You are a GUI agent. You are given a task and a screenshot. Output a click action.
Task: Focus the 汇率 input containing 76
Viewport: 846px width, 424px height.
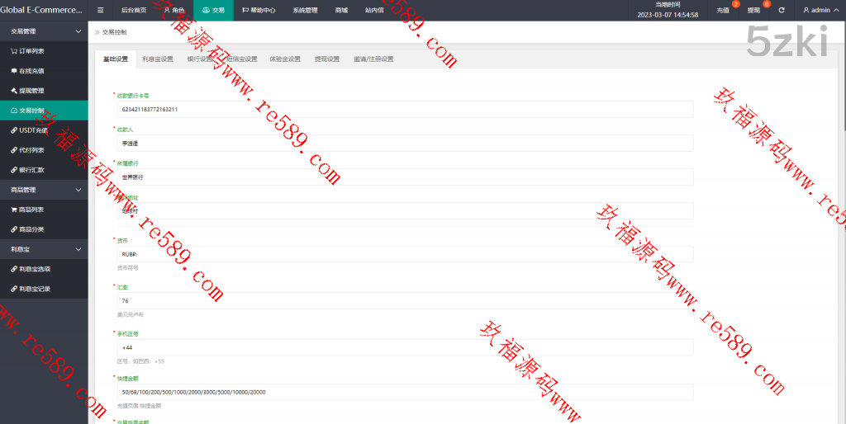click(405, 300)
